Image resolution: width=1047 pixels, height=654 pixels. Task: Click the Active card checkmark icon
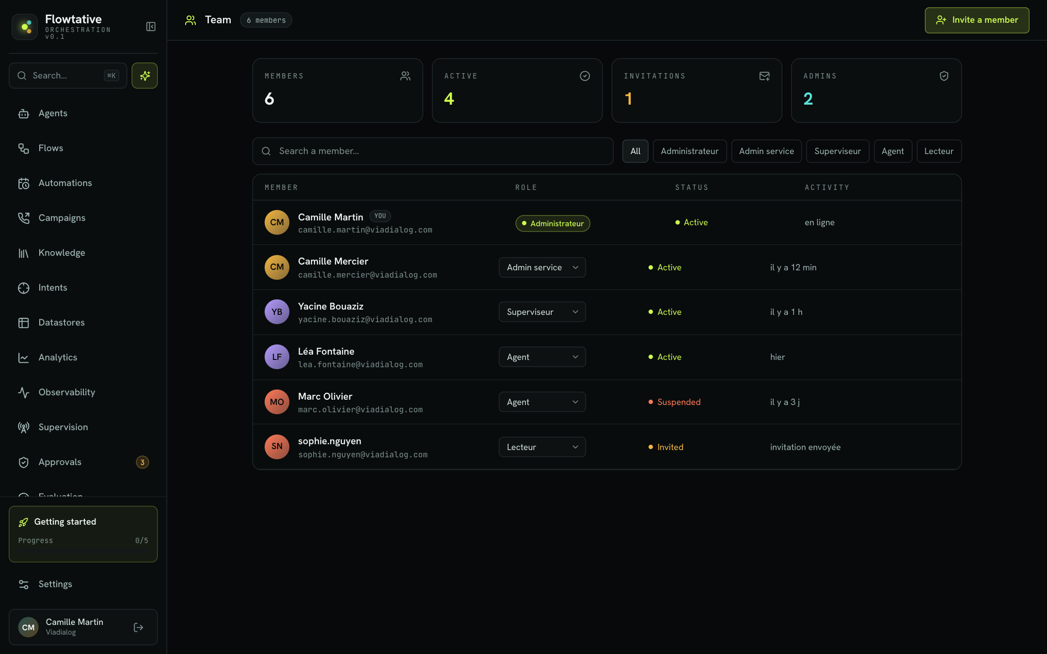pyautogui.click(x=585, y=76)
